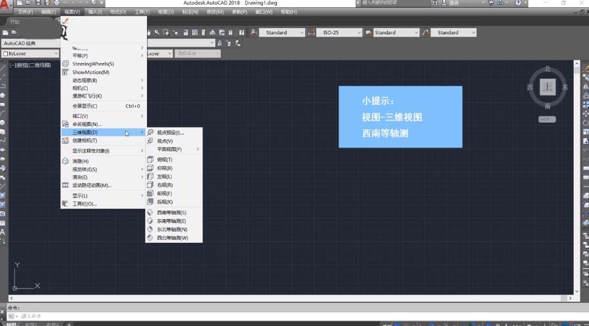Click the Open folder icon in the standard toolbar

pyautogui.click(x=14, y=33)
